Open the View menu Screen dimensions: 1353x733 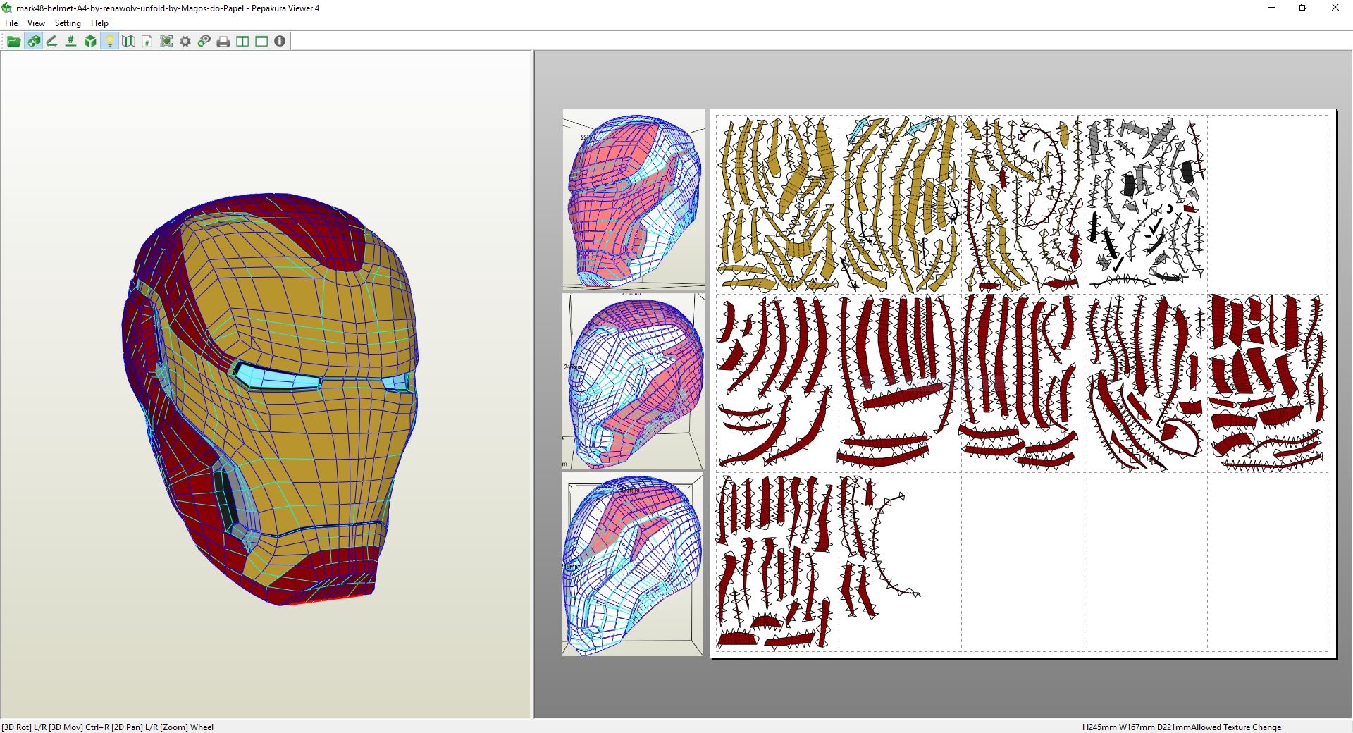36,23
